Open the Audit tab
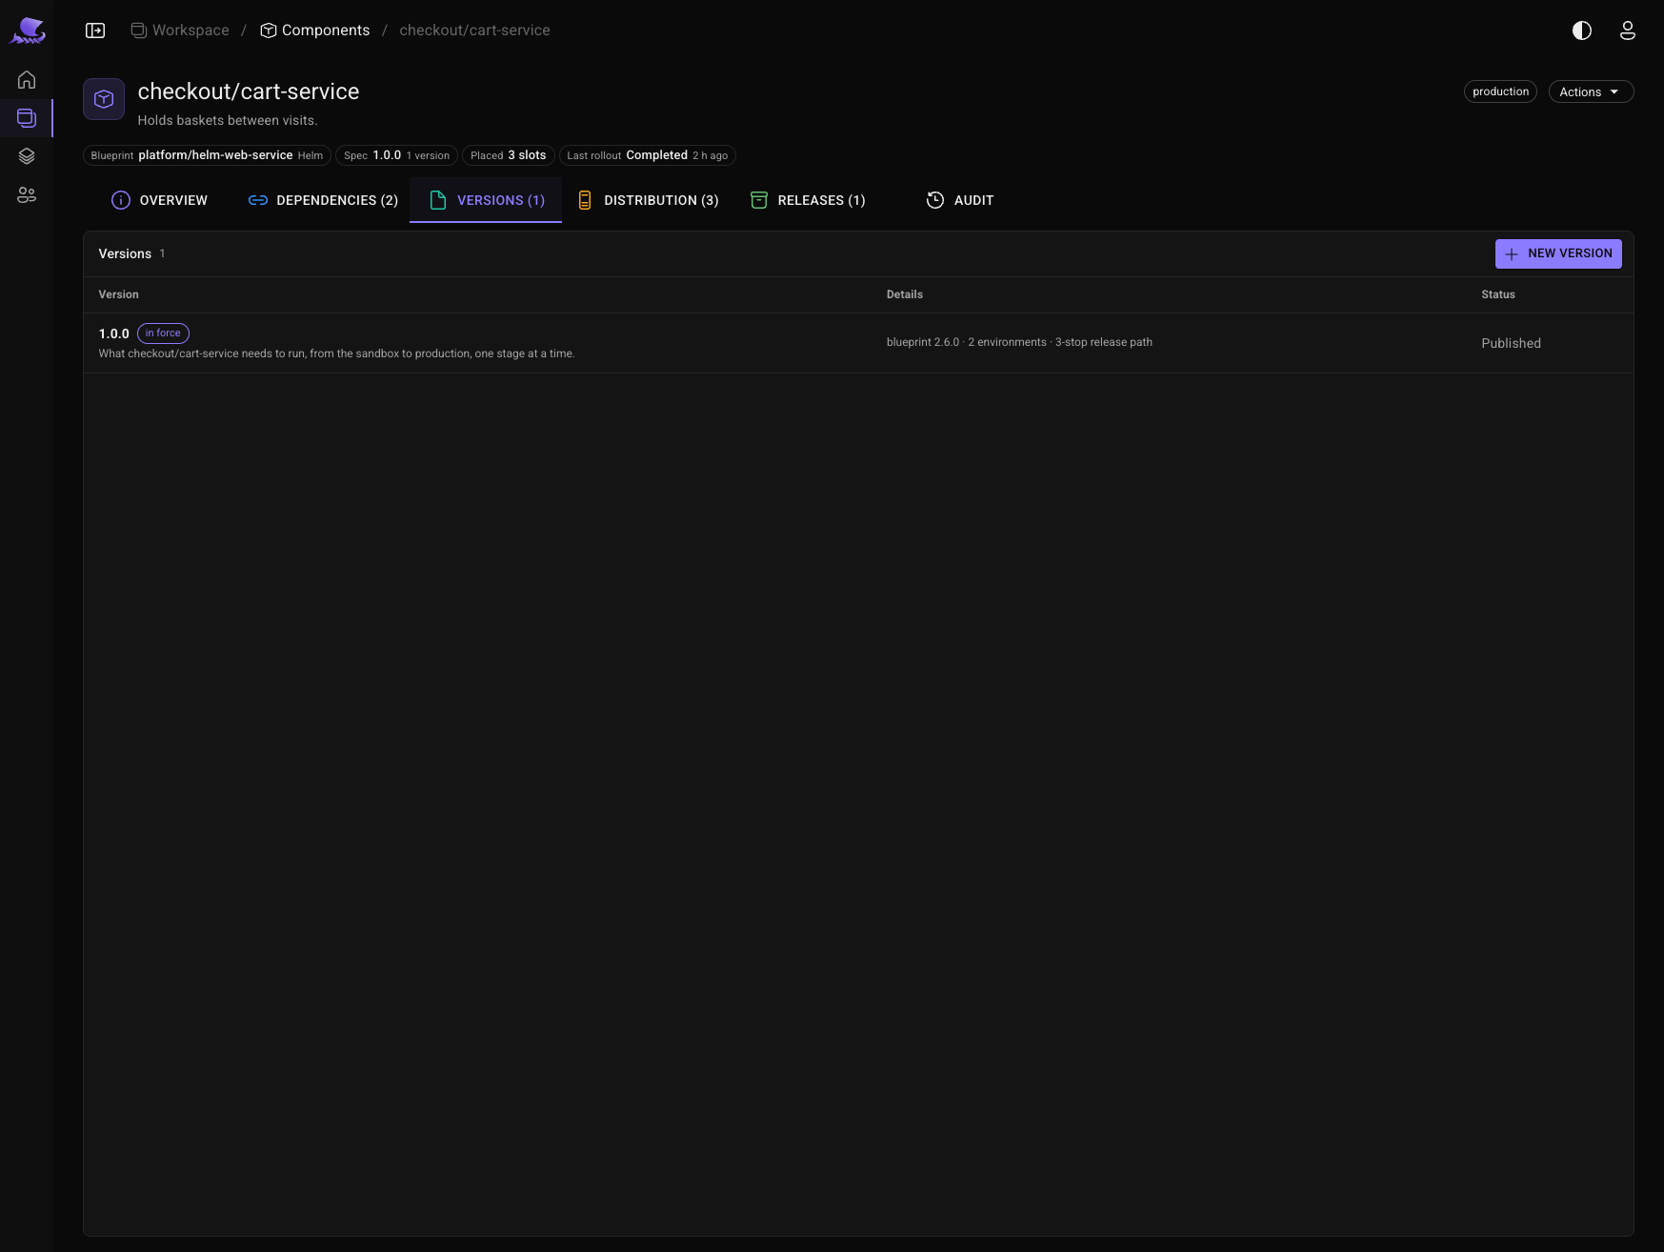Screen dimensions: 1664x1252 (960, 200)
